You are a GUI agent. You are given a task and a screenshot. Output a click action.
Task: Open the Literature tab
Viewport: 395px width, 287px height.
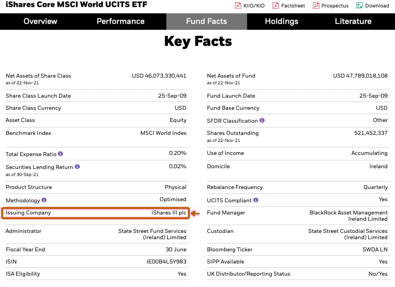pyautogui.click(x=353, y=22)
